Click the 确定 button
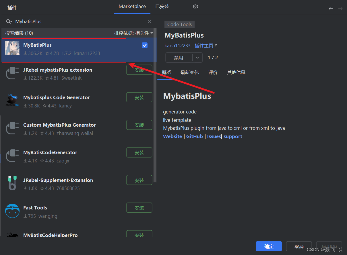 click(269, 246)
